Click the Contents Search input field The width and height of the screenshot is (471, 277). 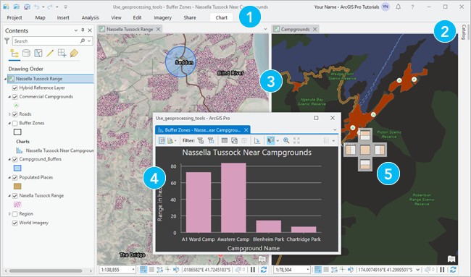pos(48,41)
